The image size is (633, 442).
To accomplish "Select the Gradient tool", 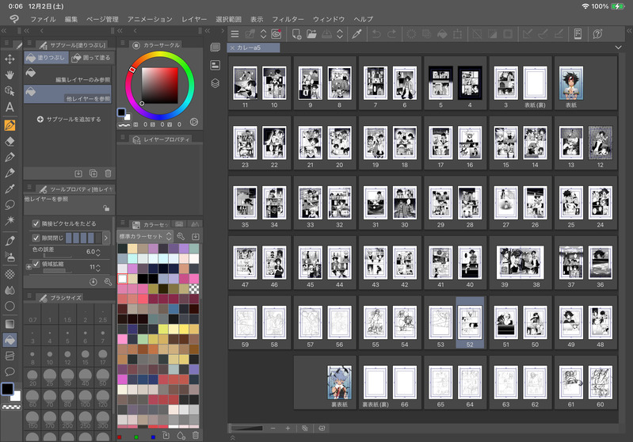I will click(x=10, y=324).
